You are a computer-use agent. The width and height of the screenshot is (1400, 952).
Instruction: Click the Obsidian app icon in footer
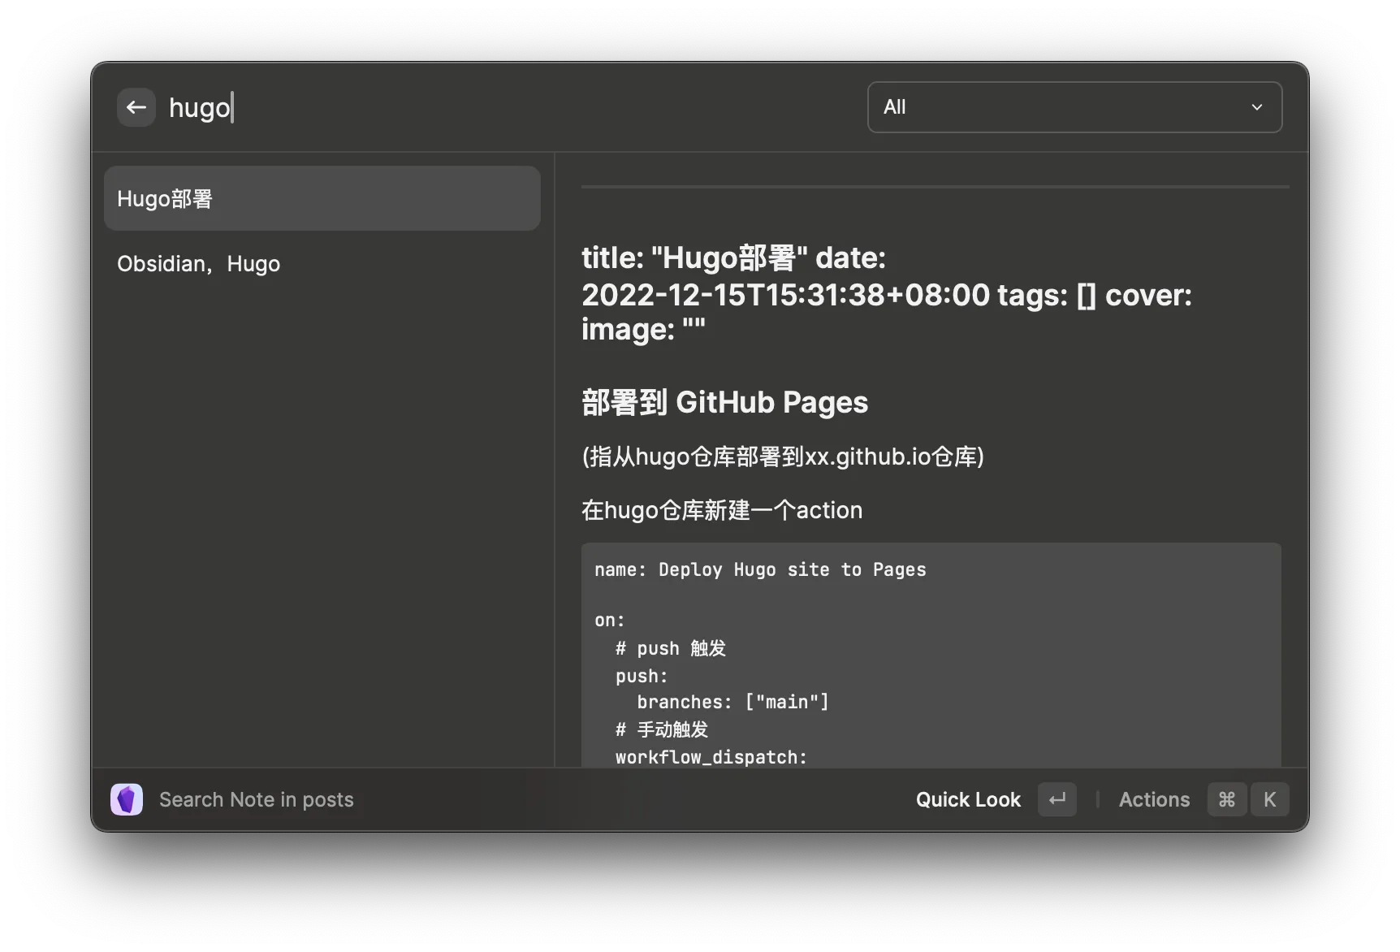click(127, 799)
